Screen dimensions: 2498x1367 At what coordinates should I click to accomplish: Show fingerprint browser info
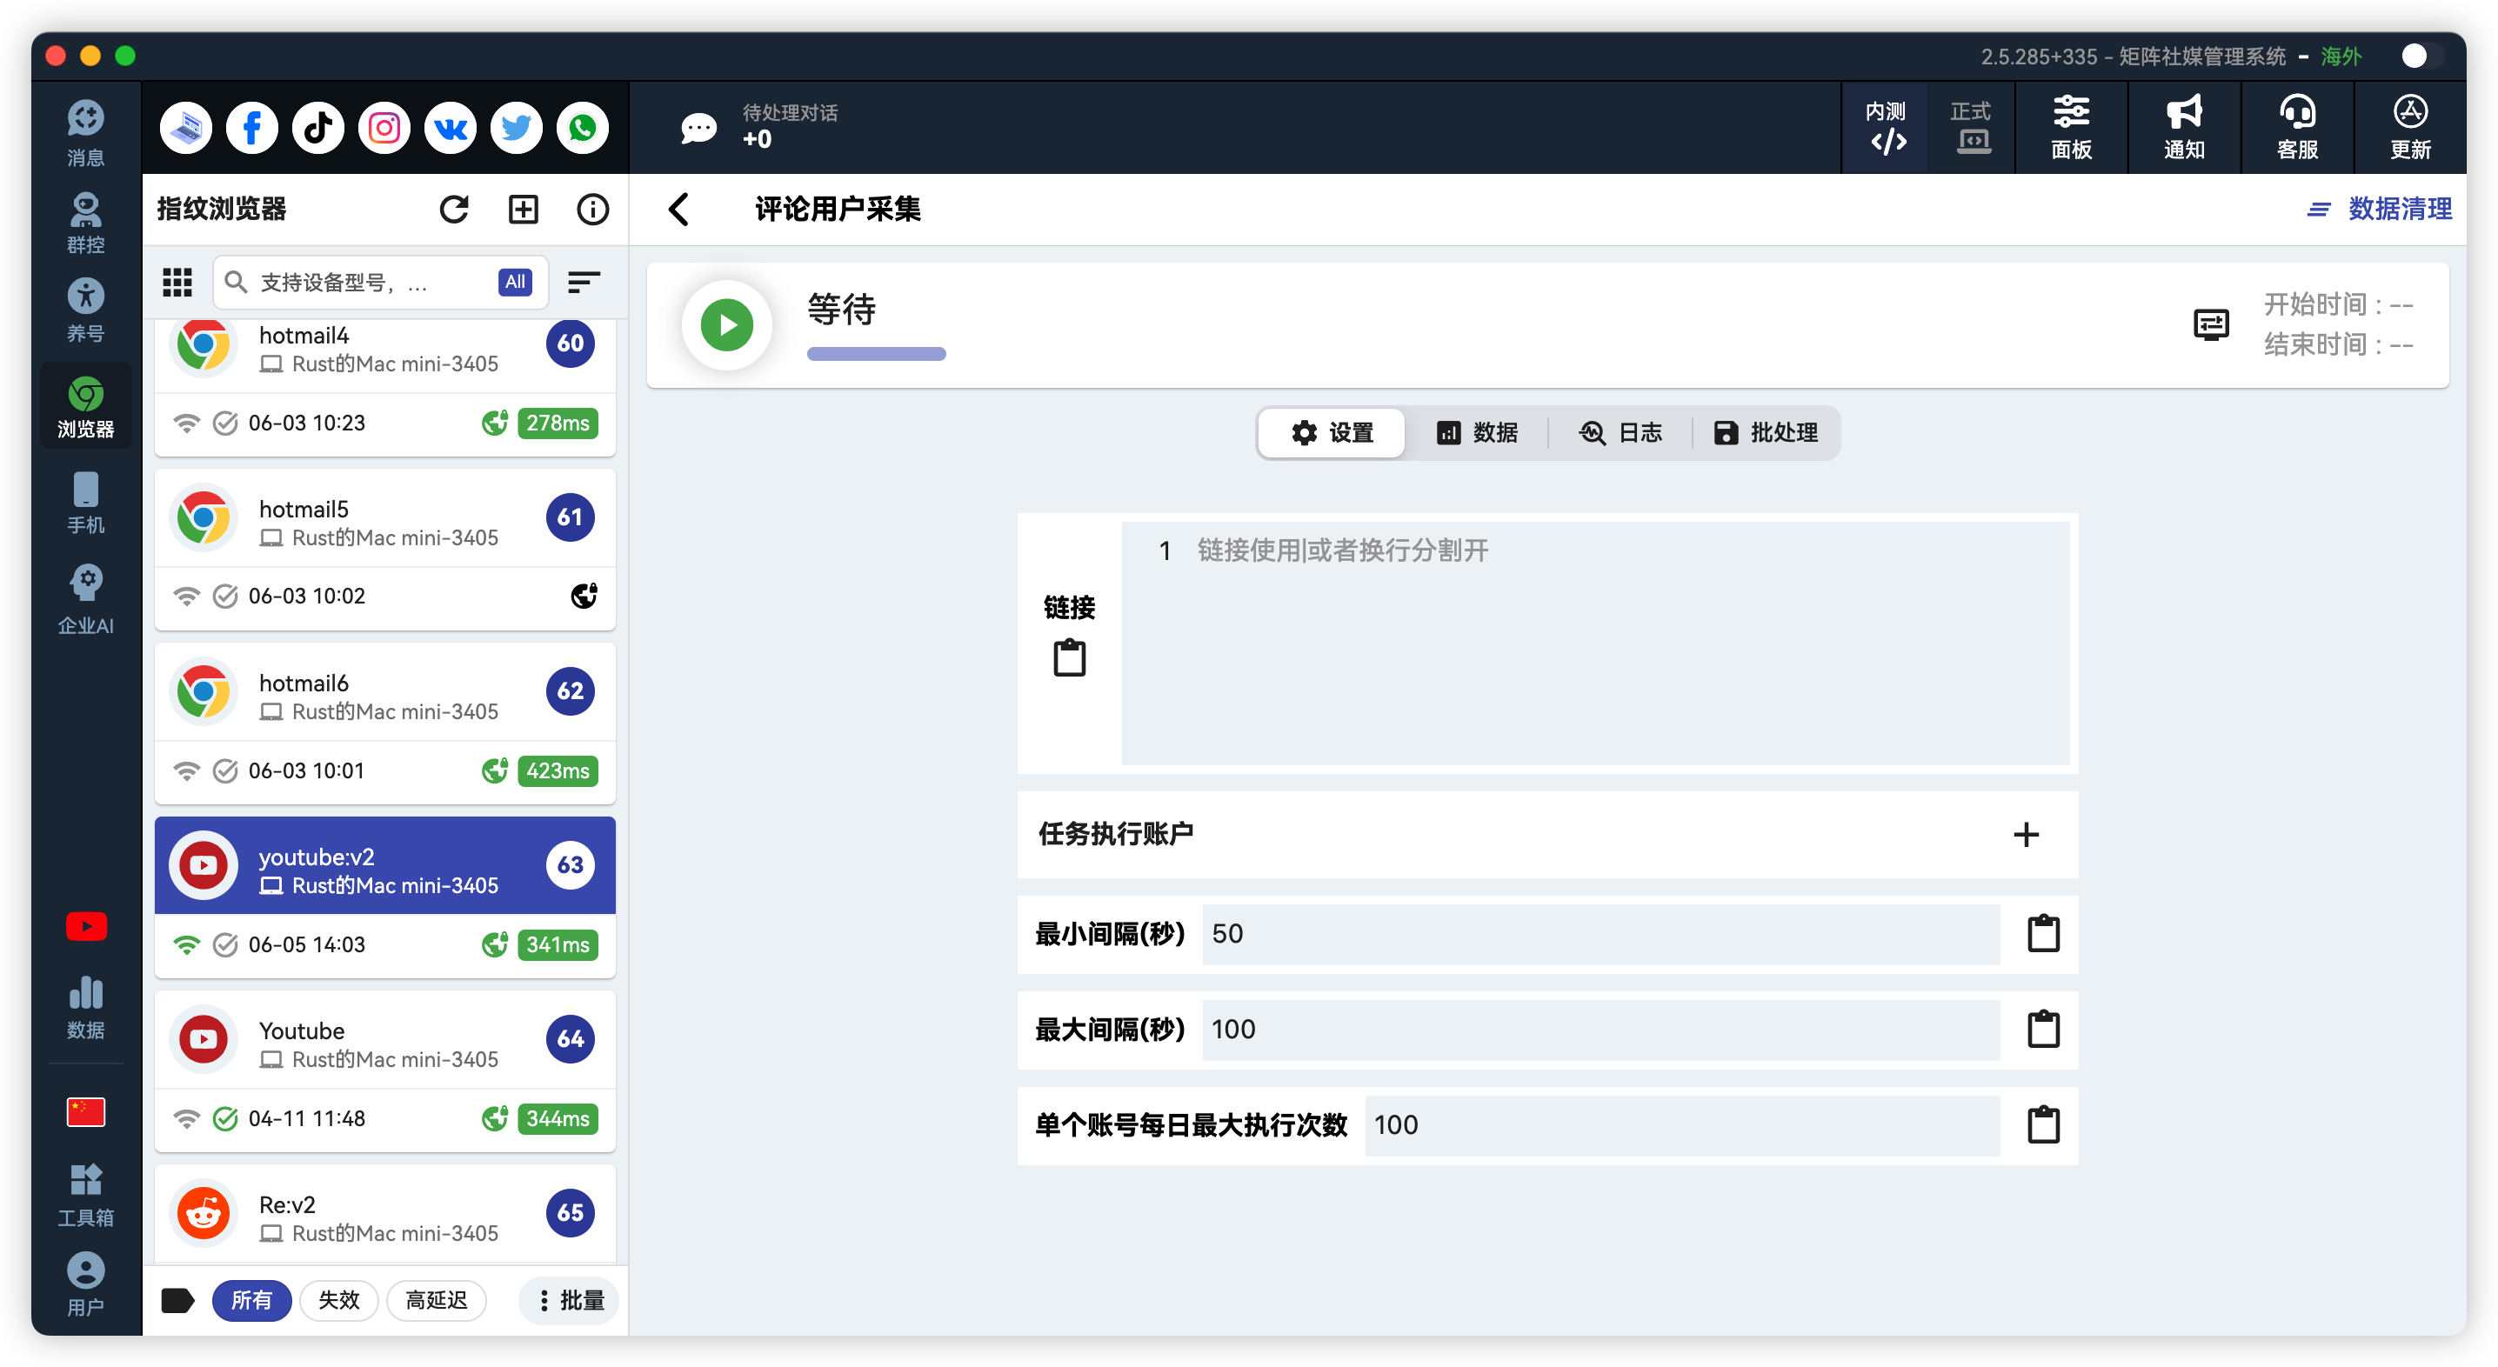click(592, 209)
